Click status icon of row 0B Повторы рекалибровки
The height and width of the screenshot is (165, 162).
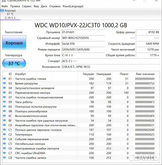(x=4, y=111)
